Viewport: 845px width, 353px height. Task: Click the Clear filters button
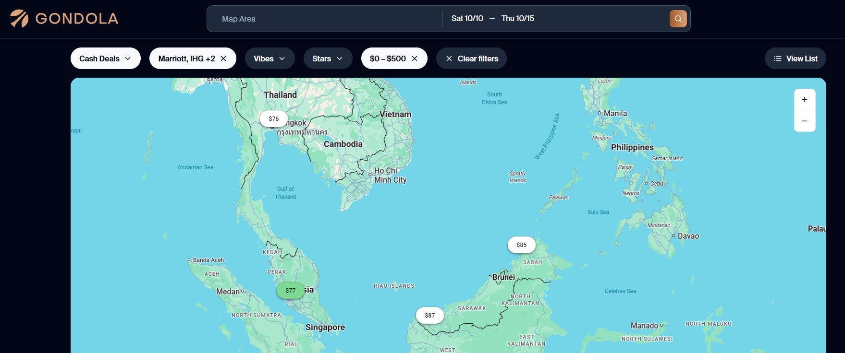click(x=471, y=59)
